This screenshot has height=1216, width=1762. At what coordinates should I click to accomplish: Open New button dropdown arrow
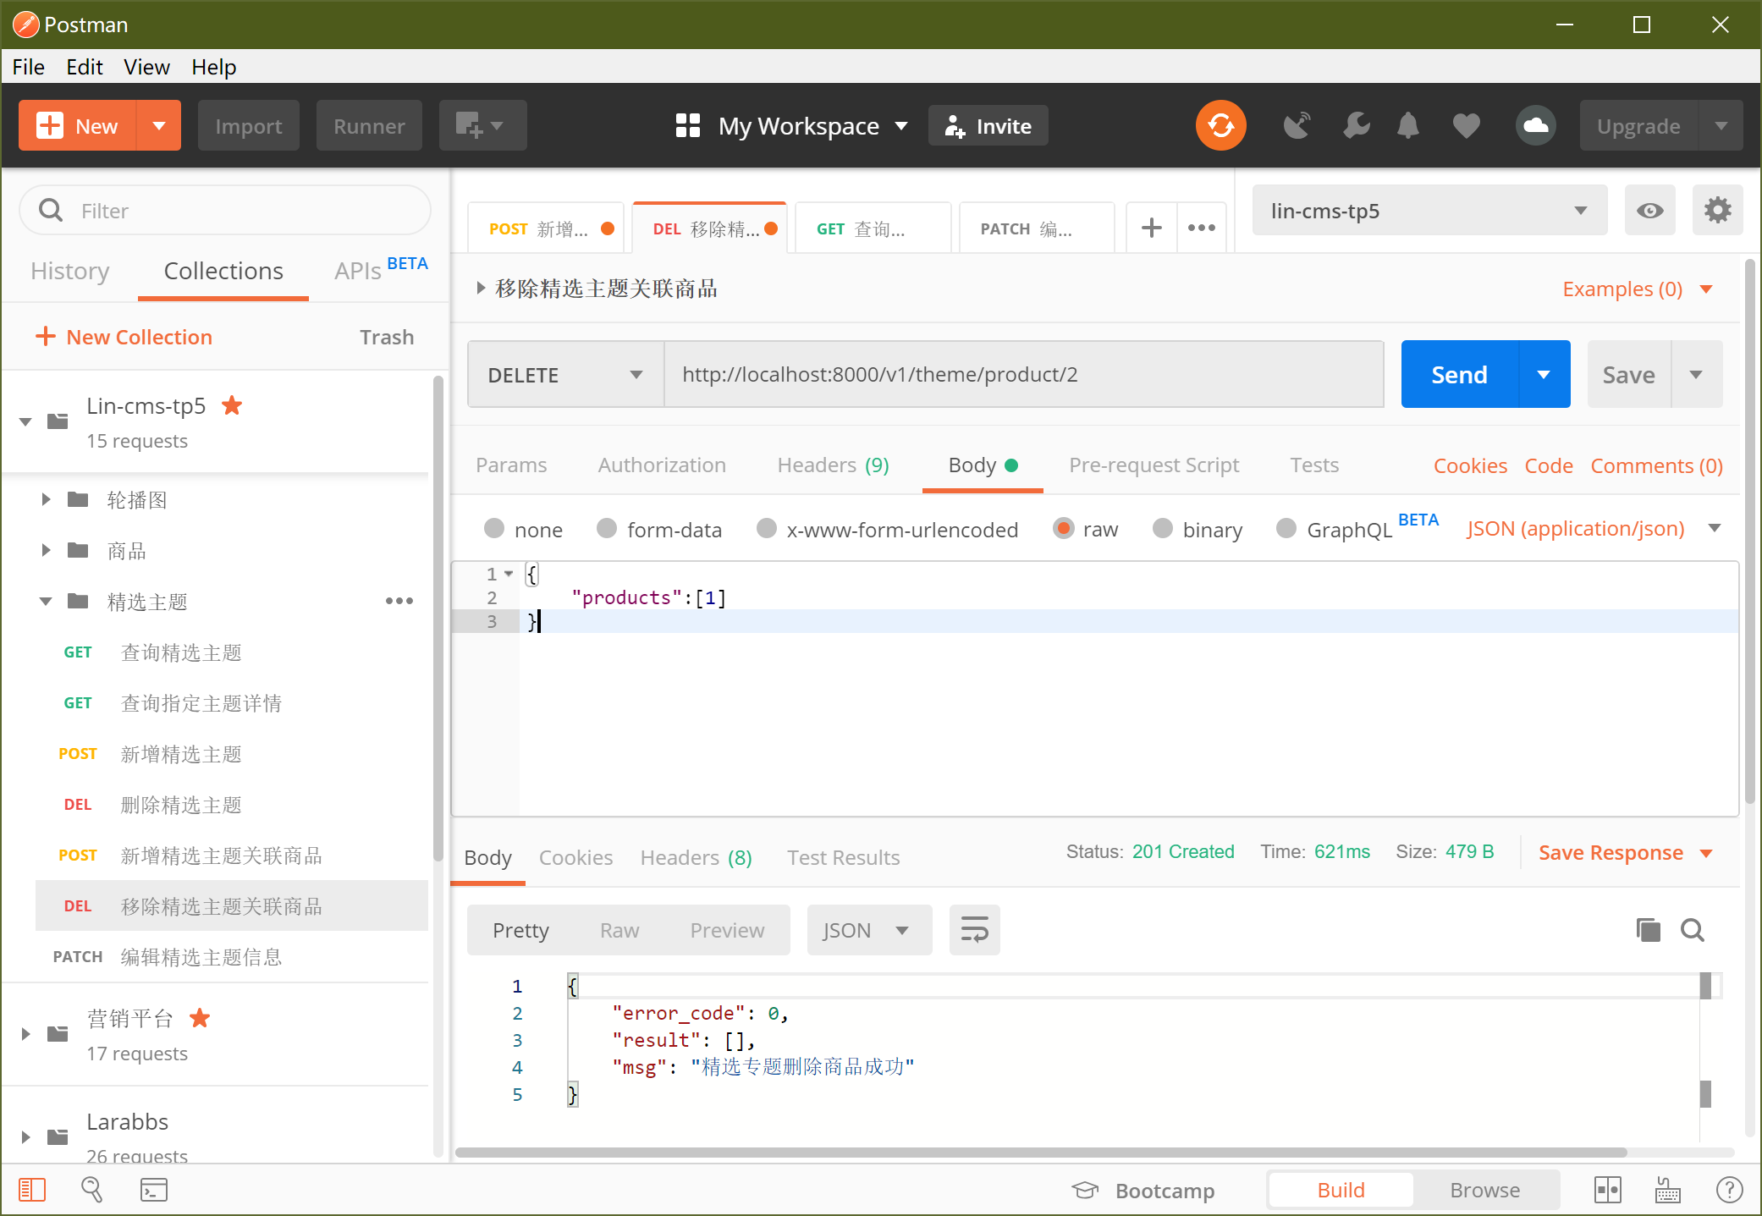(159, 126)
